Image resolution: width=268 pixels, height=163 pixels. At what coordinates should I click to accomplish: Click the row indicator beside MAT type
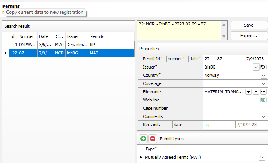pyautogui.click(x=140, y=157)
